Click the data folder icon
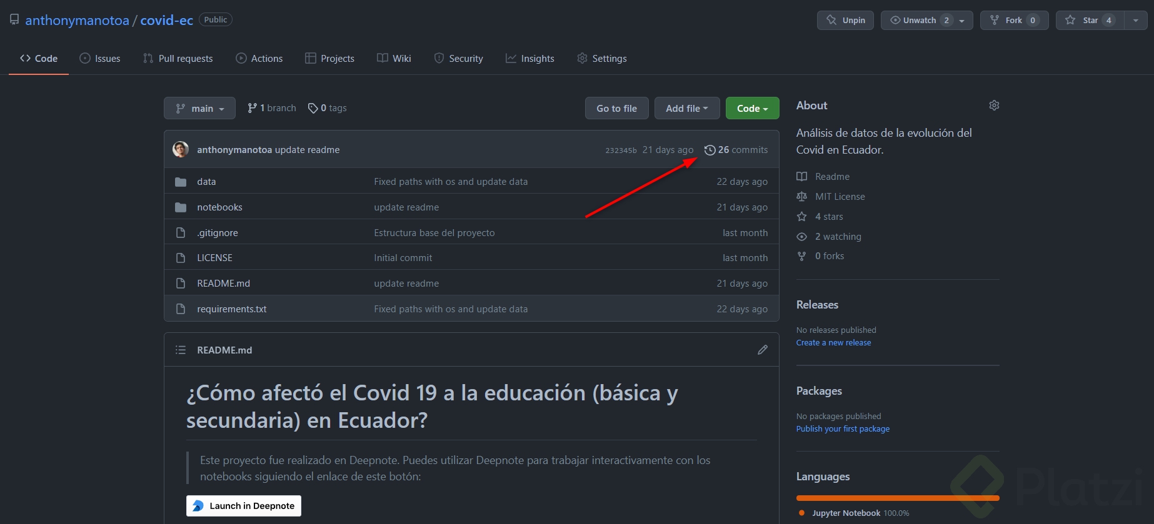1154x524 pixels. (181, 182)
